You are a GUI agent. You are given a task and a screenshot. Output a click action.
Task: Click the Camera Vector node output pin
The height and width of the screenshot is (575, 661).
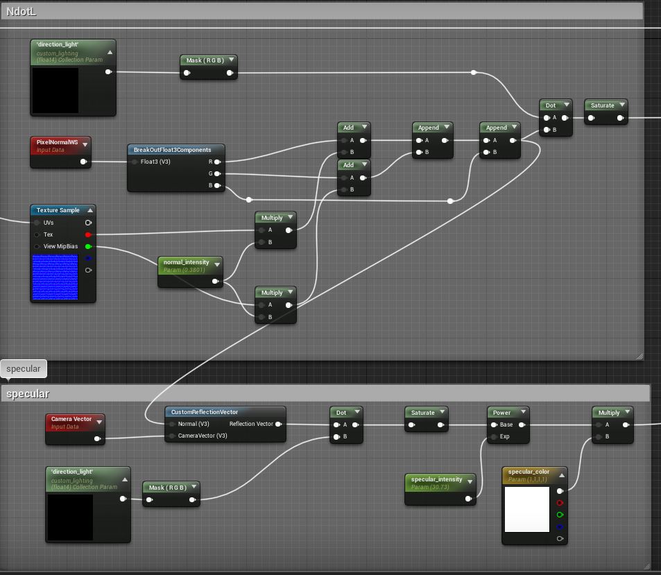(x=98, y=438)
